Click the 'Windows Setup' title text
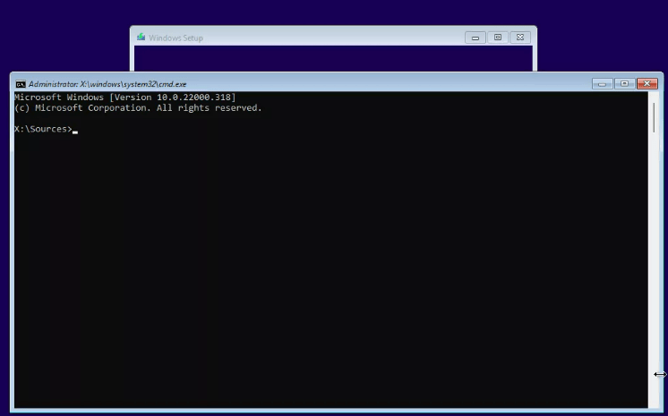This screenshot has width=668, height=416. [x=176, y=38]
